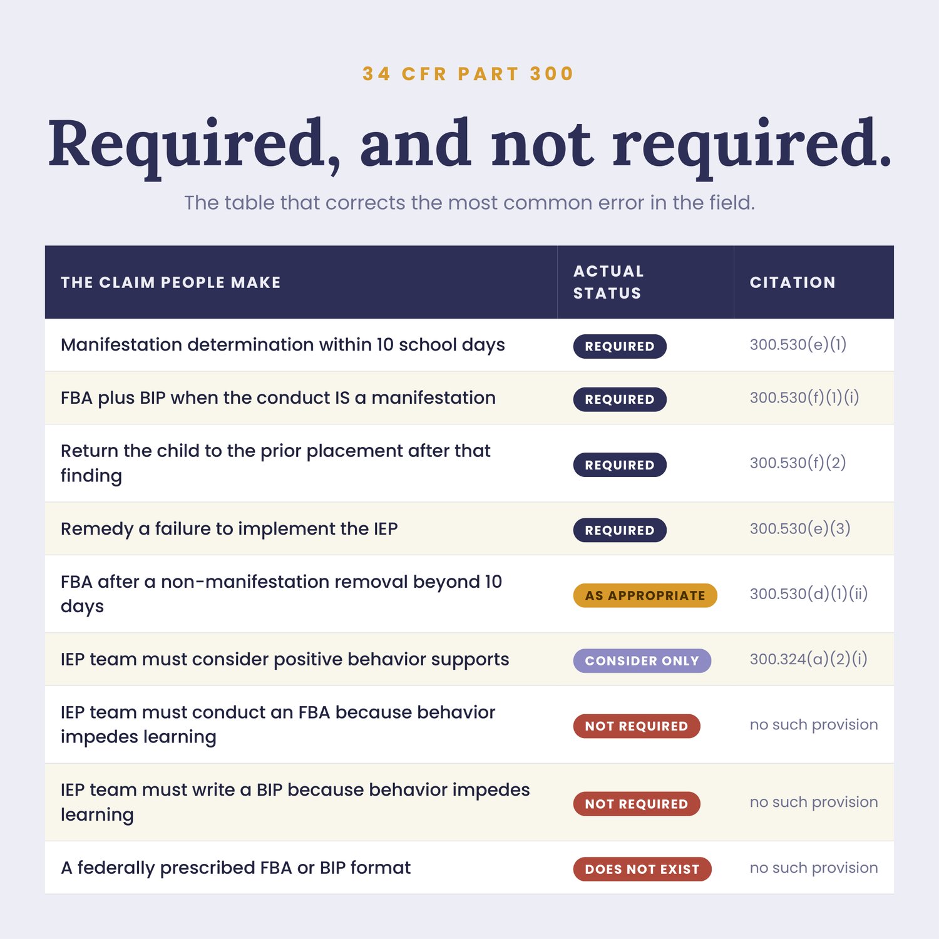The height and width of the screenshot is (939, 939).
Task: Select 'IEP team must consider positive behavior supports' text
Action: click(x=285, y=660)
